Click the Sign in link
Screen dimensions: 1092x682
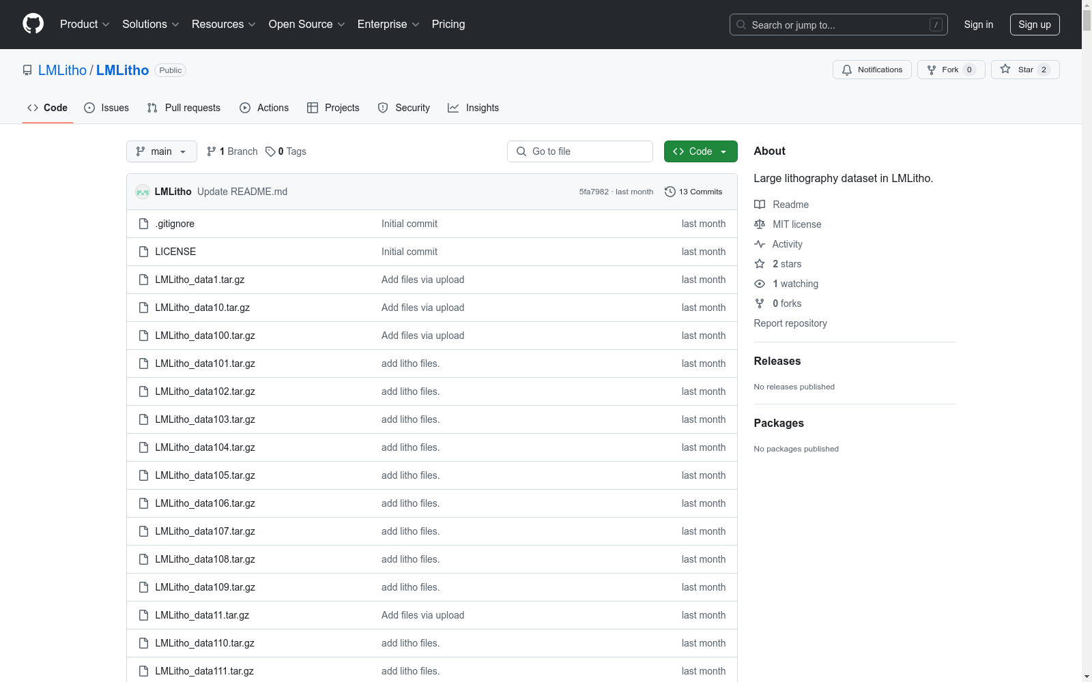point(979,25)
